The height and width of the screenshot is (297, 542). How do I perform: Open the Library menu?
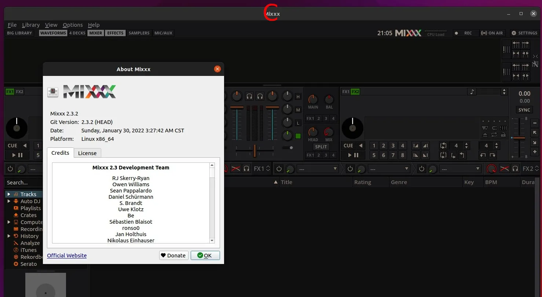[x=31, y=25]
